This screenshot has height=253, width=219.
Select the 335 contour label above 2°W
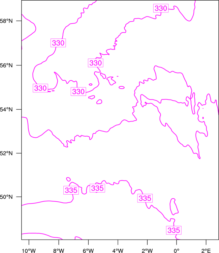[145, 198]
